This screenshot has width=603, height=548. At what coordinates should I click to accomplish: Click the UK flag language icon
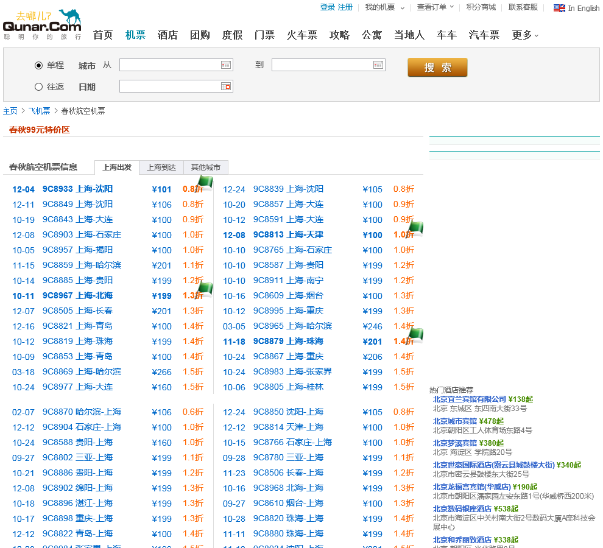(559, 8)
